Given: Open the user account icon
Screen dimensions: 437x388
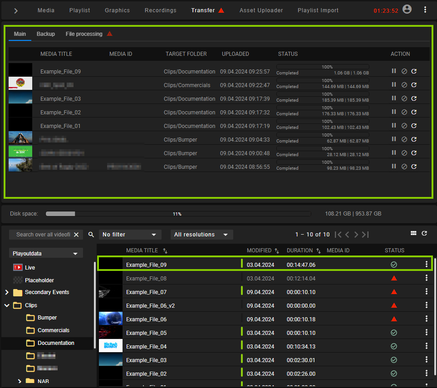Looking at the screenshot, I should [x=407, y=9].
